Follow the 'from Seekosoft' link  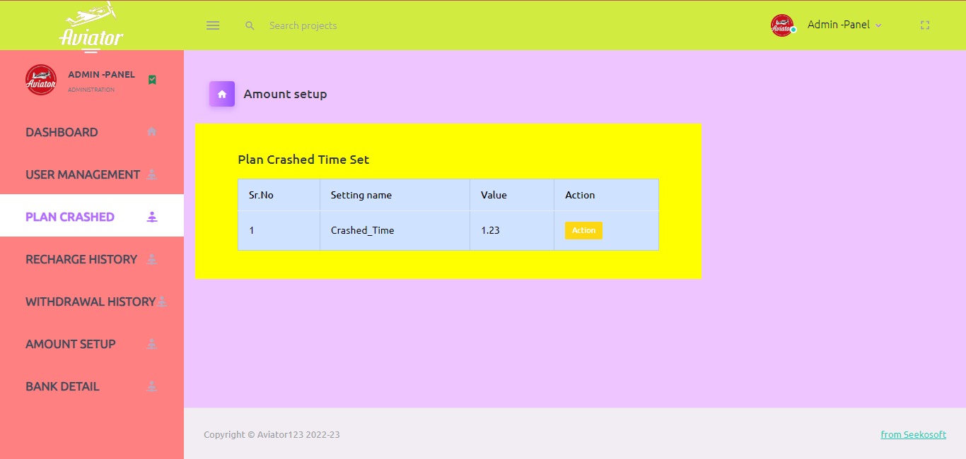913,434
